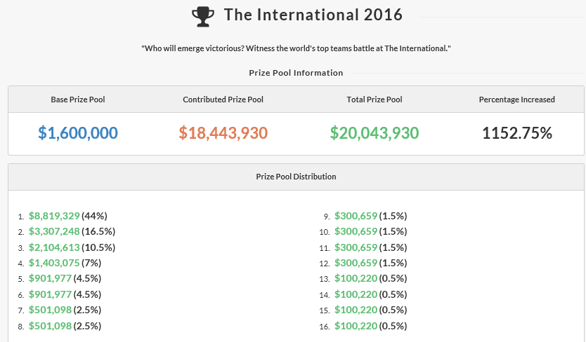Select third place prize $2,104,613
The image size is (586, 342).
coord(54,247)
